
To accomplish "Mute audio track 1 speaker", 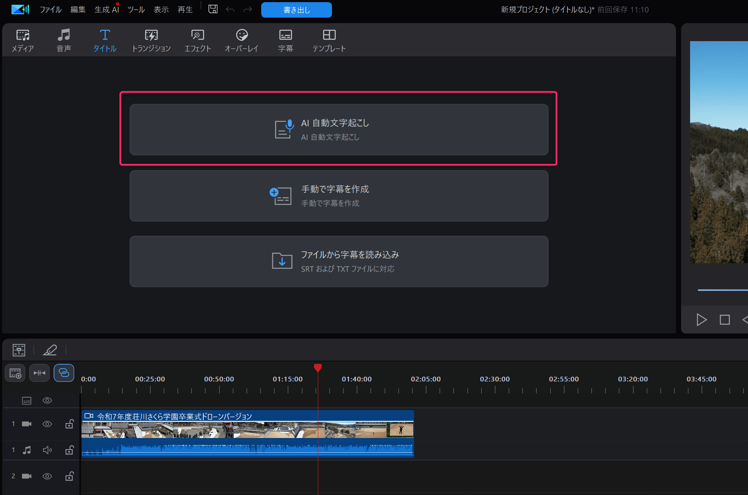I will [x=47, y=450].
